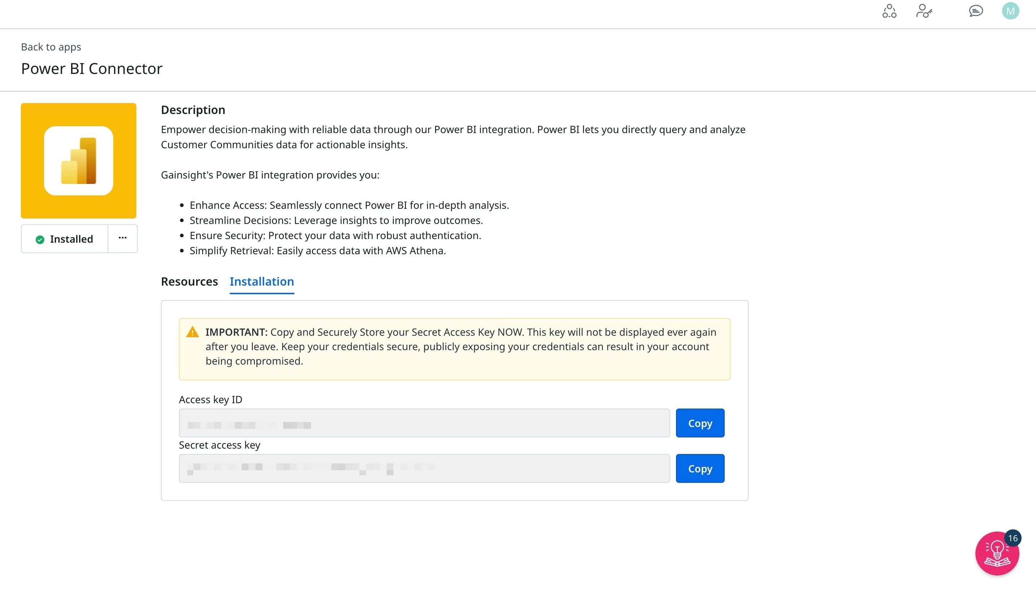Viewport: 1036px width, 595px height.
Task: Open the M user avatar menu
Action: coord(1010,11)
